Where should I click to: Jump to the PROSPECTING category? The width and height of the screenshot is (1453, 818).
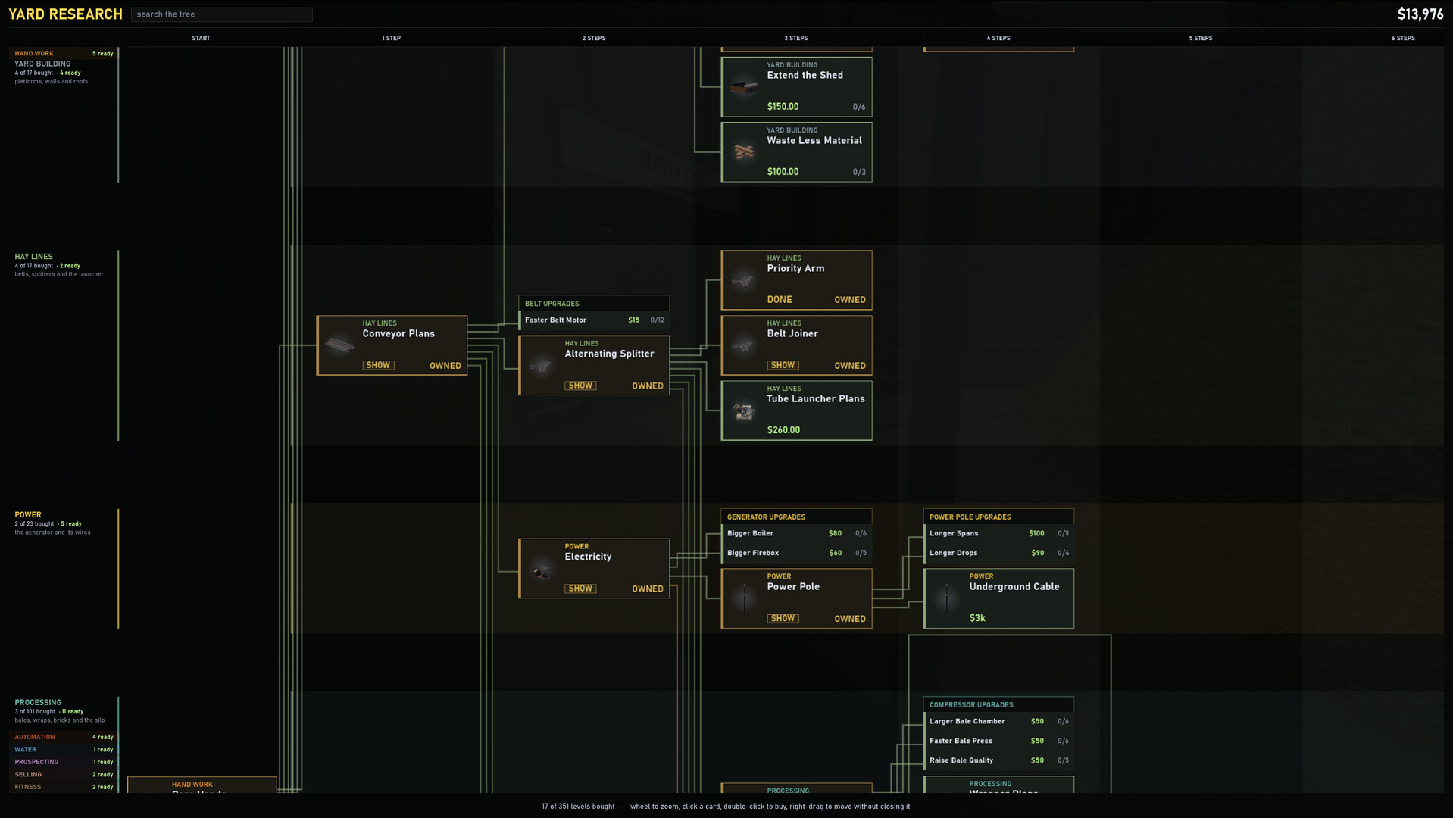click(64, 762)
